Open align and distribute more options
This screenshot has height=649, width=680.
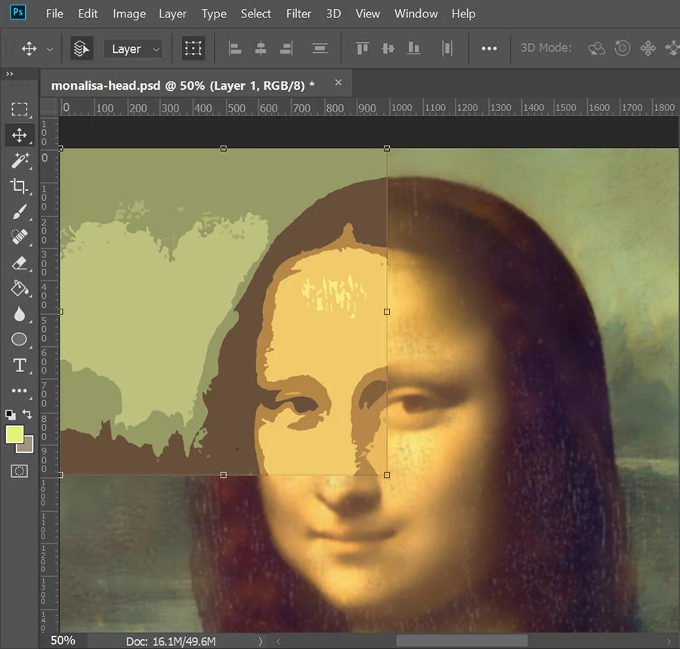pyautogui.click(x=489, y=48)
